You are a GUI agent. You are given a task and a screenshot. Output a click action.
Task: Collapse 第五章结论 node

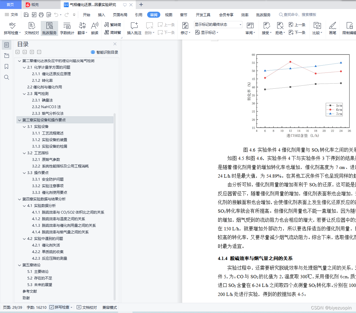[x=19, y=265]
